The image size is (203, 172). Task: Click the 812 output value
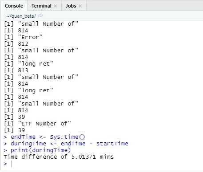tap(23, 44)
